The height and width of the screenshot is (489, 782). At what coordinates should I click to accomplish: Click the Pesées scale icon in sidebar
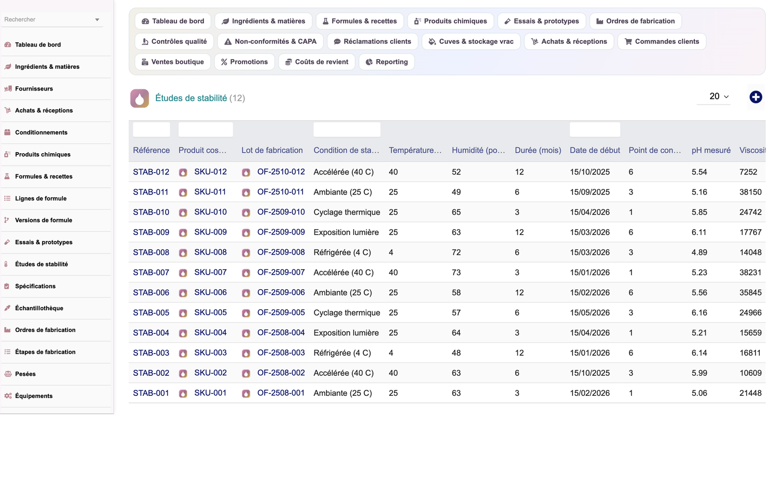coord(8,374)
